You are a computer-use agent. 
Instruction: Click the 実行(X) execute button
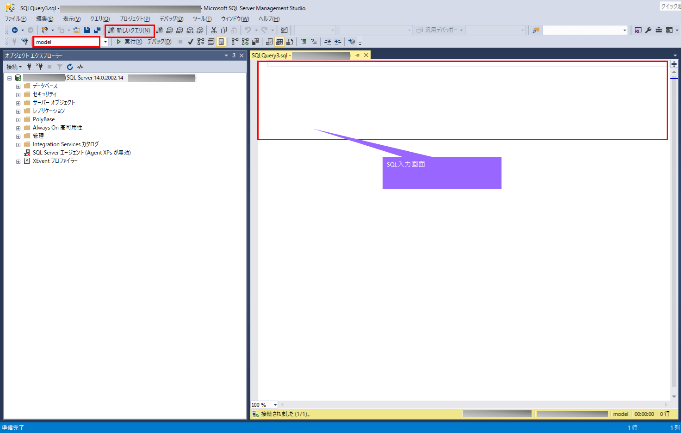click(129, 42)
